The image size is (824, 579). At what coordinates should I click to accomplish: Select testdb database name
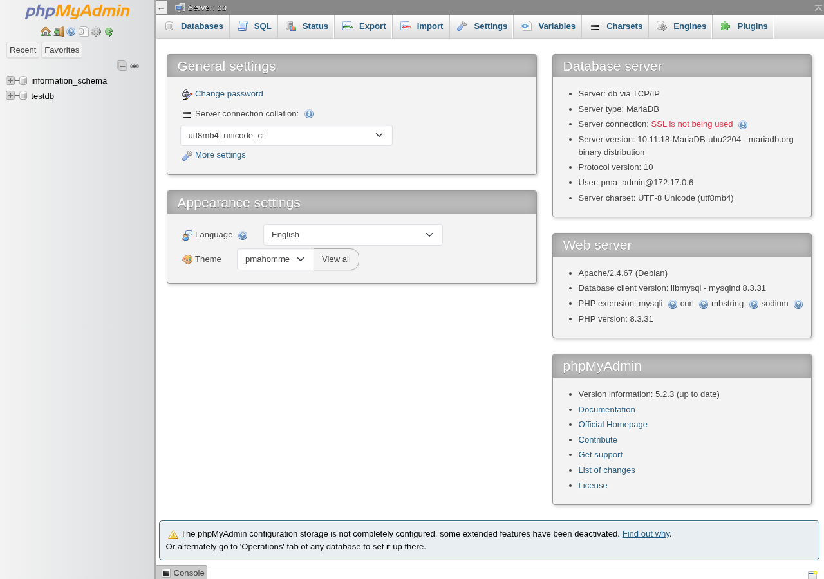42,96
